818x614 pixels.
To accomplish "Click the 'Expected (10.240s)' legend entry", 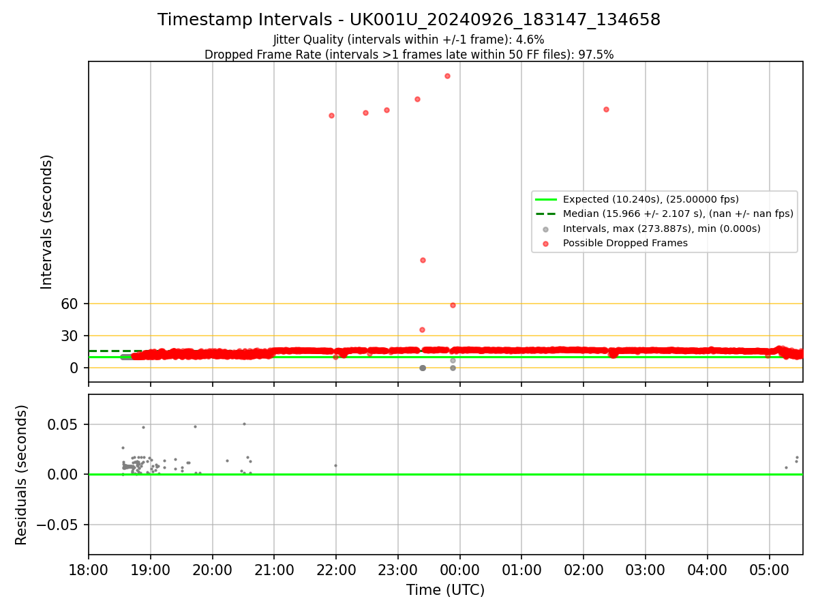I will [x=650, y=199].
